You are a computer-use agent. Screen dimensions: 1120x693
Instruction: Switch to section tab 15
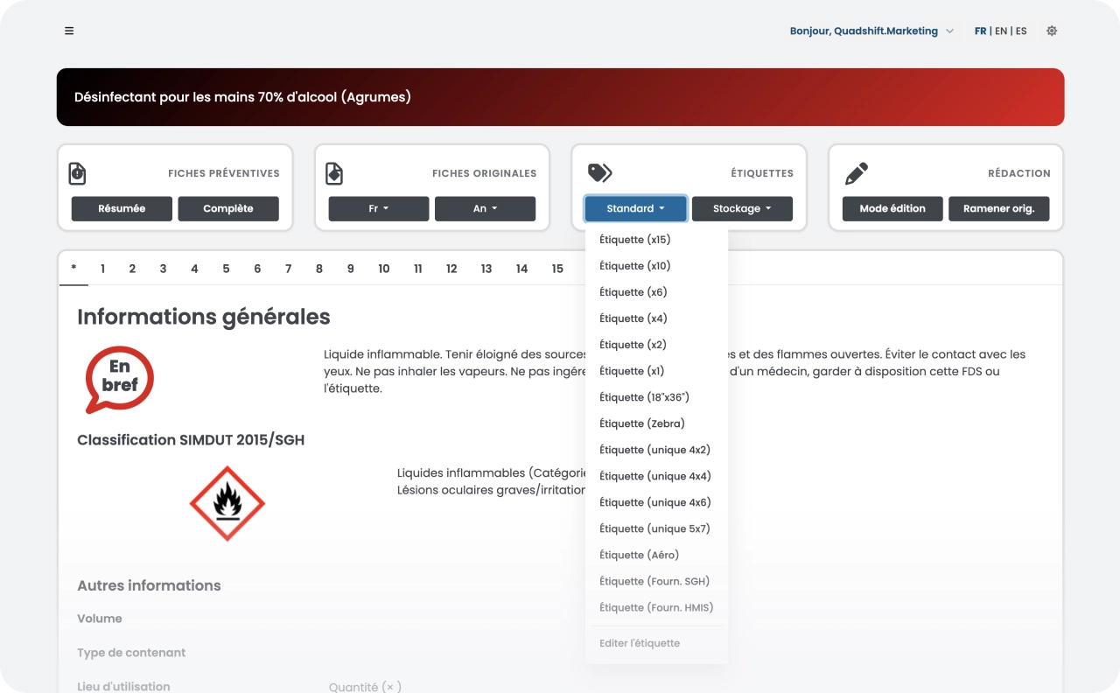(x=557, y=269)
